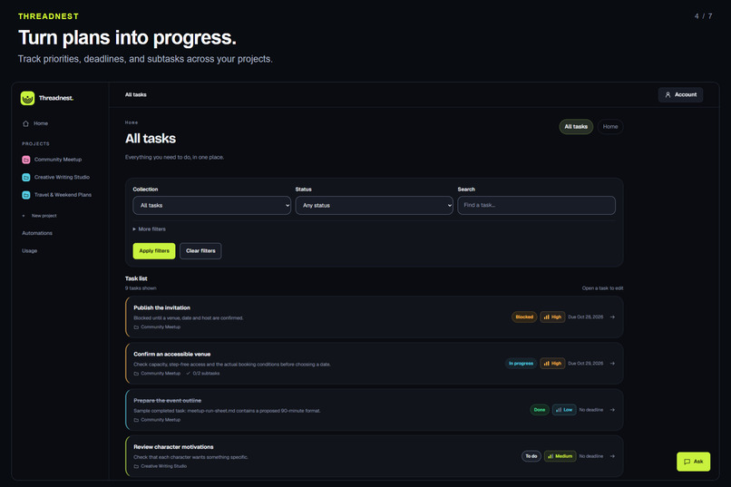Click the All tasks header title in top bar
Viewport: 731px width, 487px height.
[x=136, y=94]
